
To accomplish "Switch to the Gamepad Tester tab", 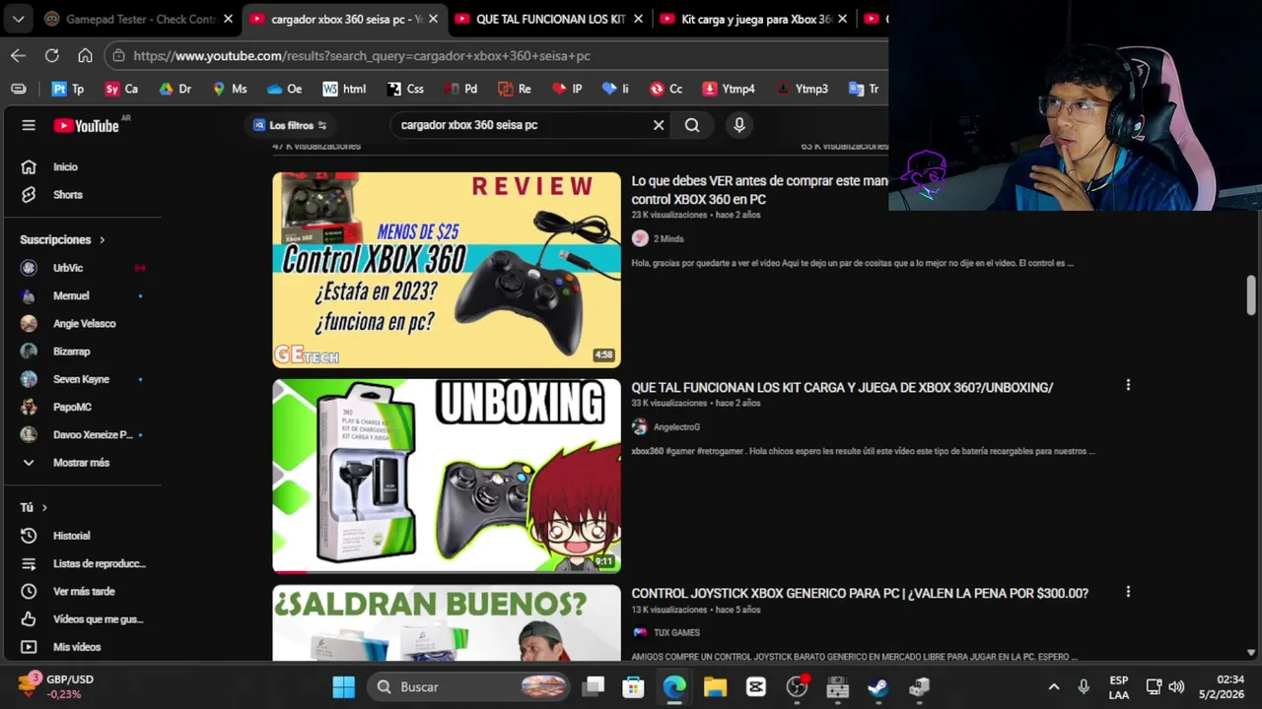I will pos(137,19).
